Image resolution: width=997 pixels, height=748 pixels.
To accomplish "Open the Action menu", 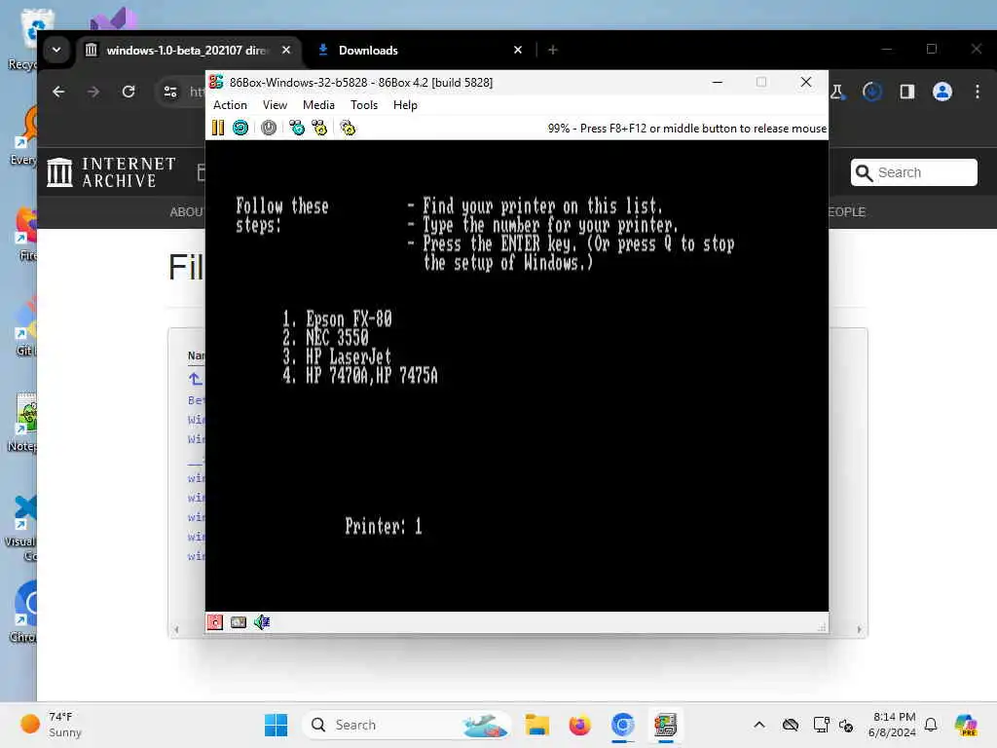I will [x=230, y=105].
